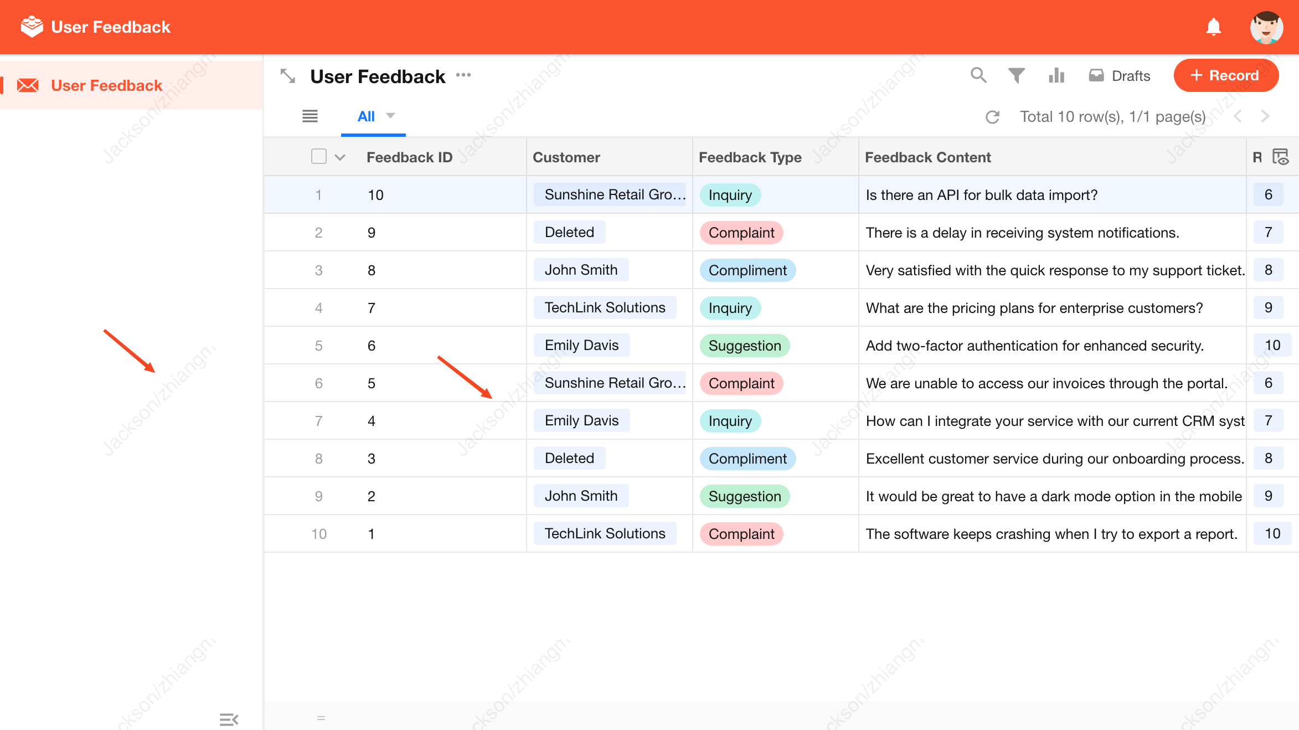Open the three-dots menu beside User Feedback title
Viewport: 1299px width, 730px height.
click(x=463, y=75)
